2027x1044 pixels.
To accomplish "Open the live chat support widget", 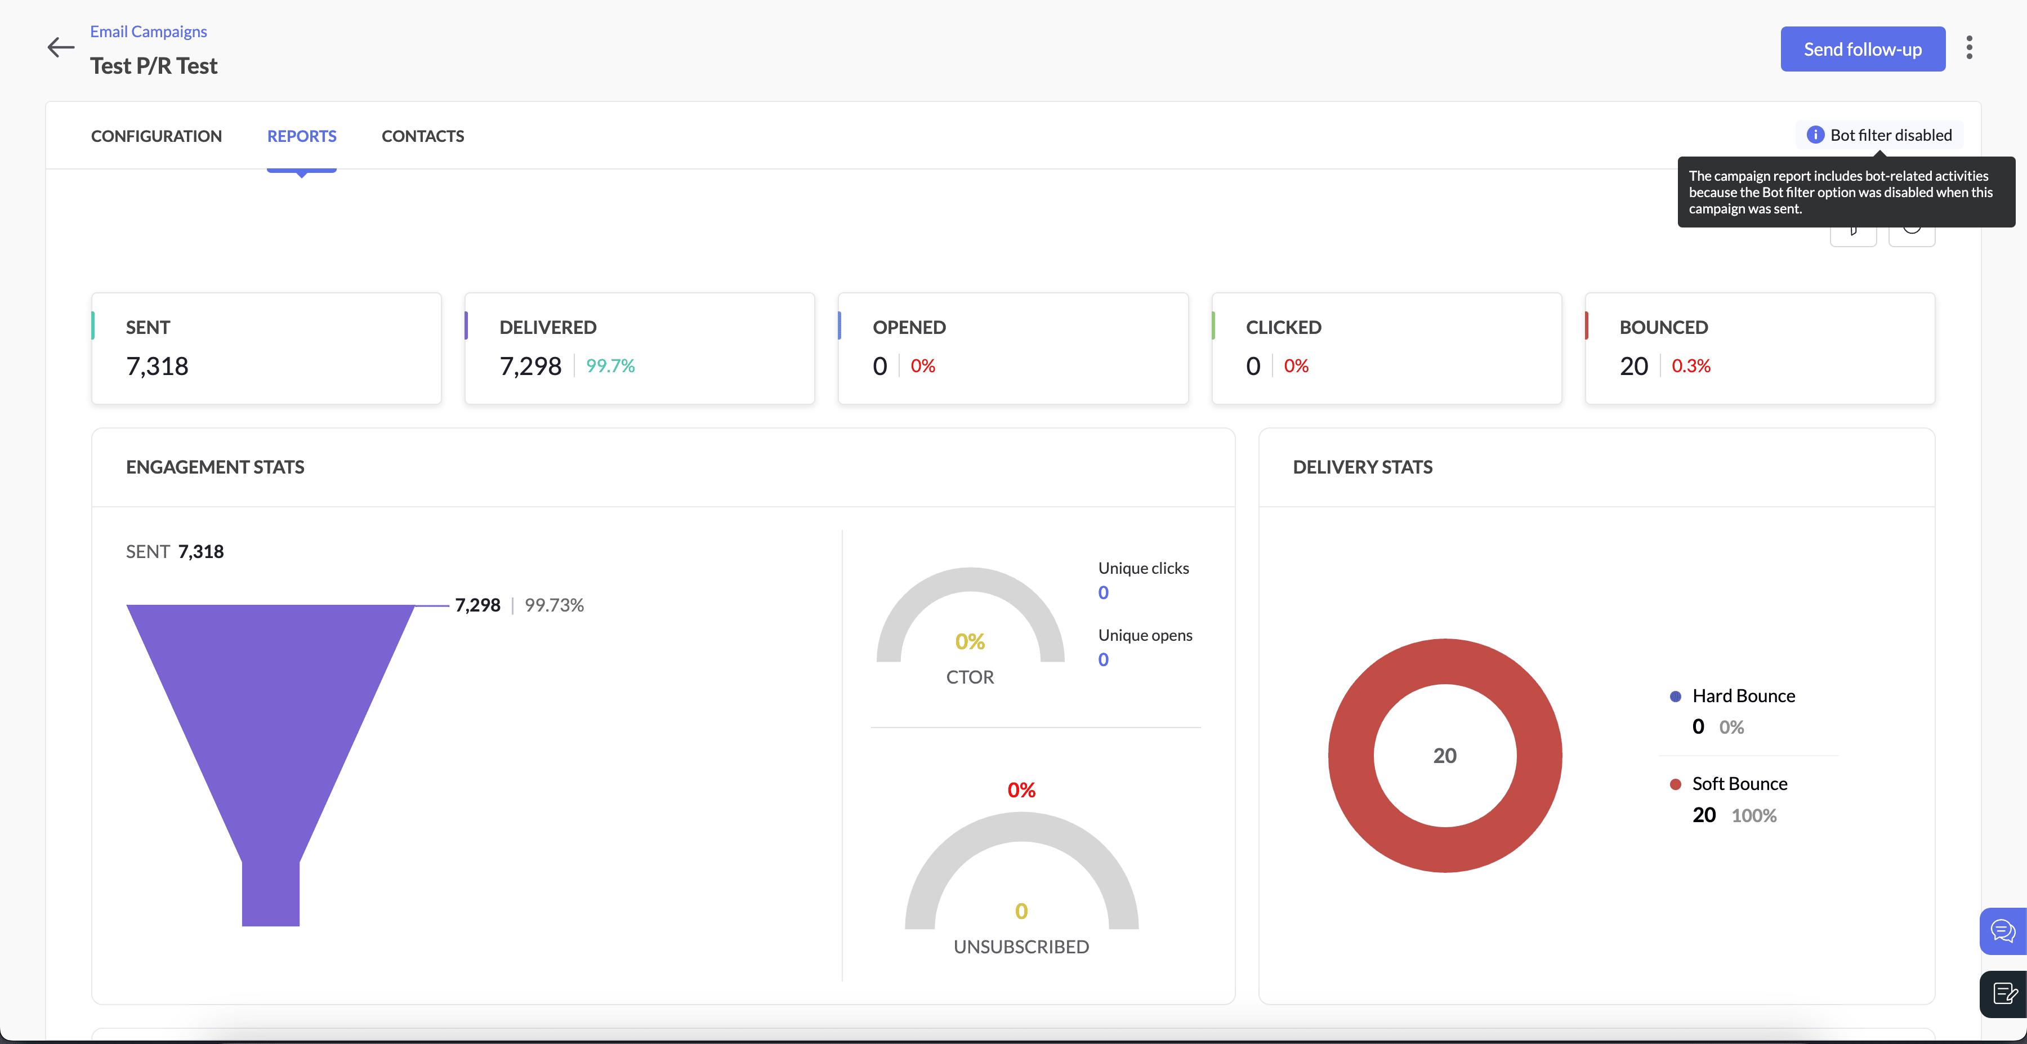I will click(2003, 931).
